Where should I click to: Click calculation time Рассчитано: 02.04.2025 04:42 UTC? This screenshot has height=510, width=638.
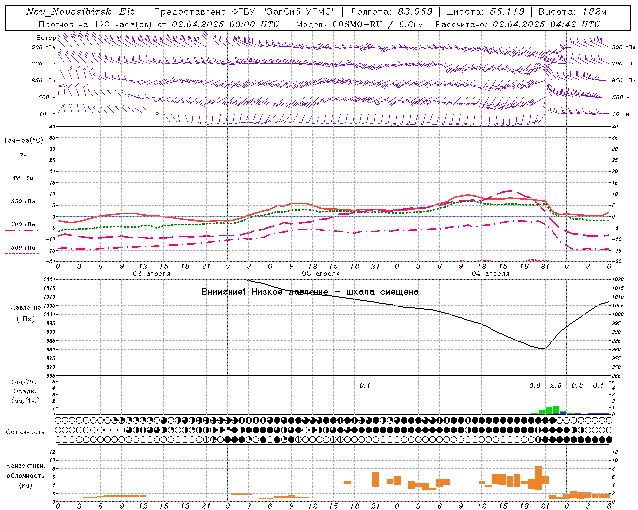click(518, 24)
